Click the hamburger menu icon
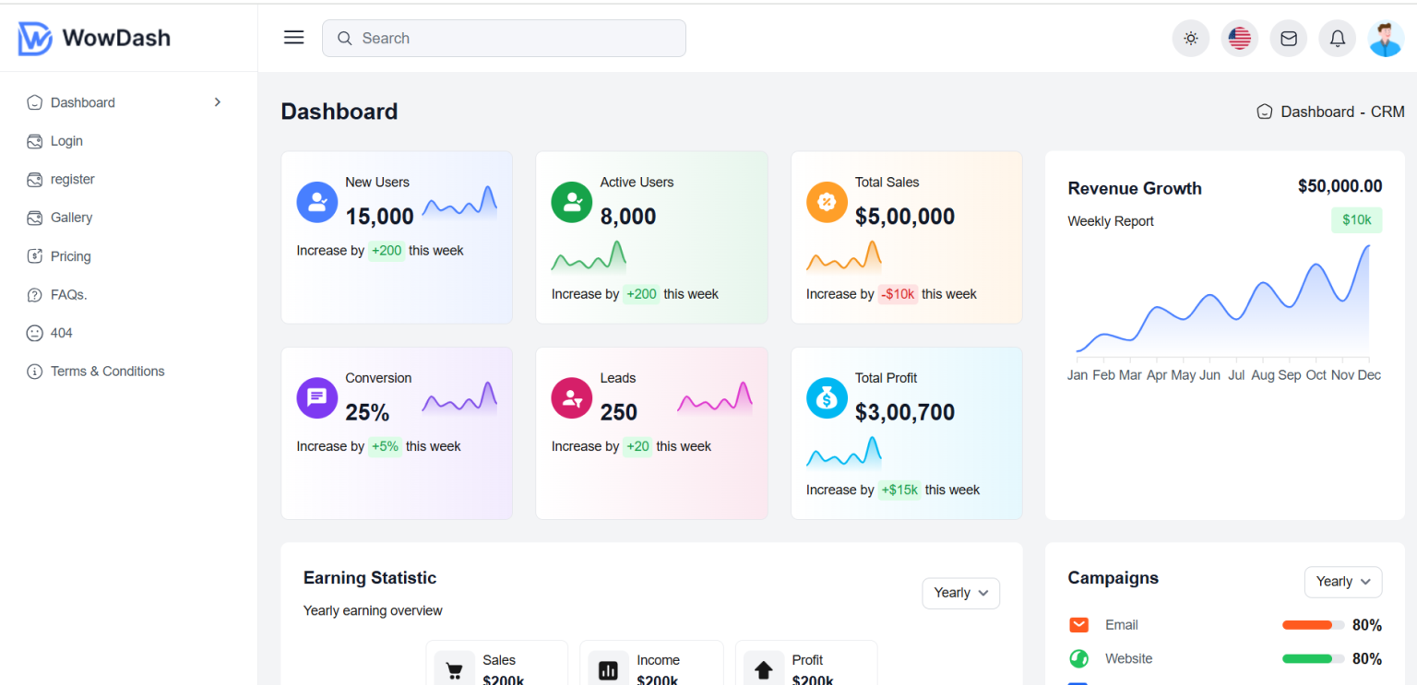The height and width of the screenshot is (685, 1417). click(293, 38)
